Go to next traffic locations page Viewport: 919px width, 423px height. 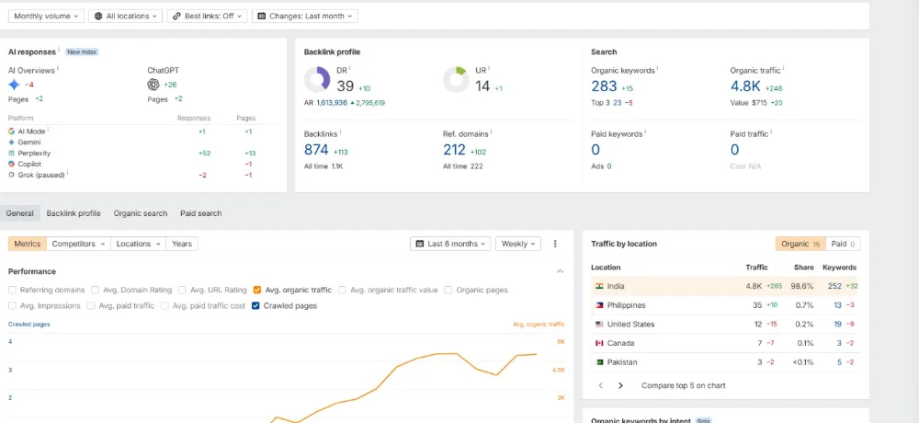(x=620, y=385)
